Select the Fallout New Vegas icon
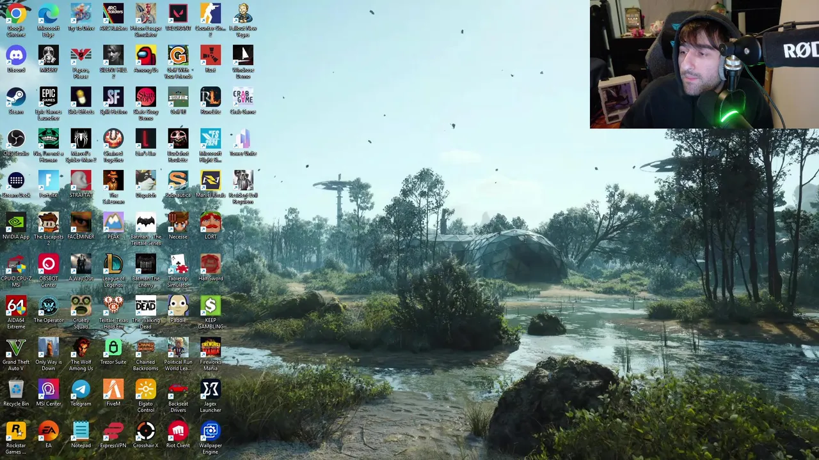This screenshot has height=460, width=819. point(243,14)
